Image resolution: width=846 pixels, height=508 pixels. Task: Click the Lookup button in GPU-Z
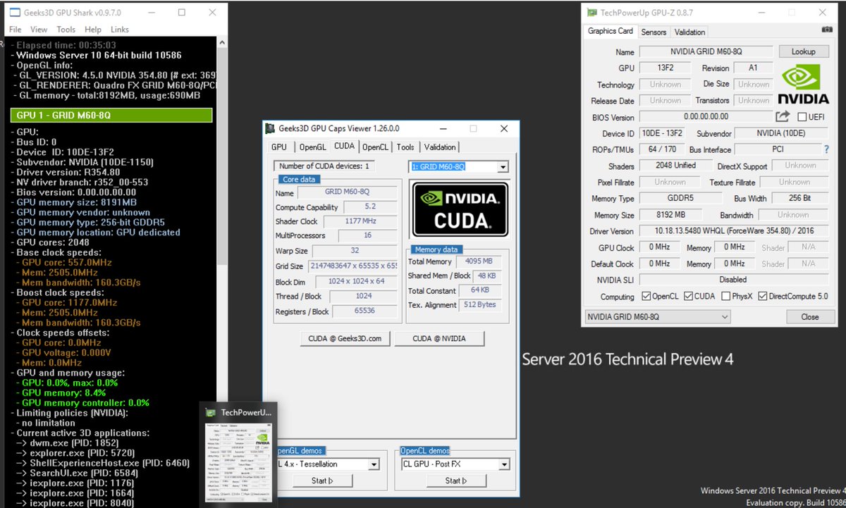(x=804, y=51)
